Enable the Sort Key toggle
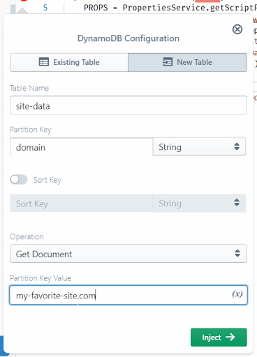 (19, 180)
